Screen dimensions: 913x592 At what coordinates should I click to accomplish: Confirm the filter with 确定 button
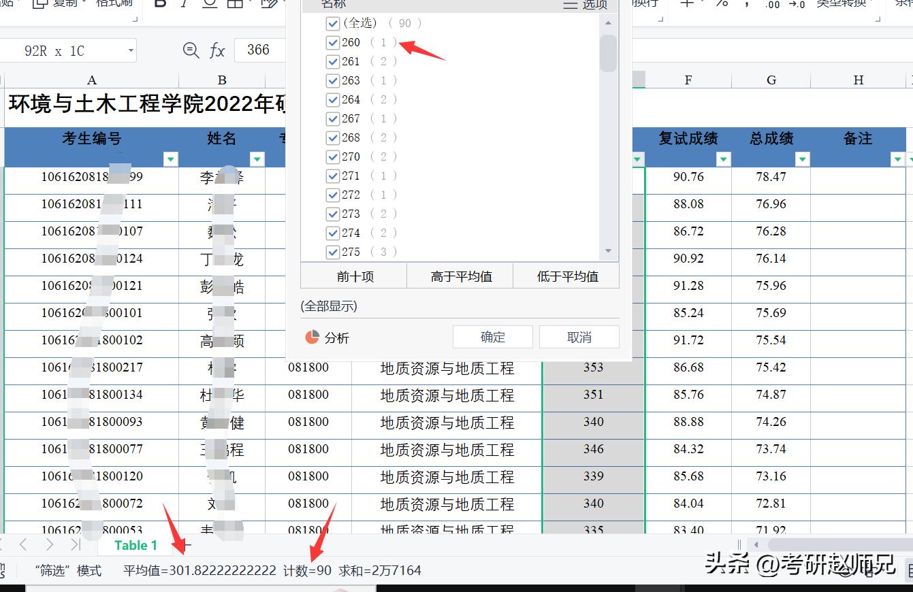[x=492, y=336]
